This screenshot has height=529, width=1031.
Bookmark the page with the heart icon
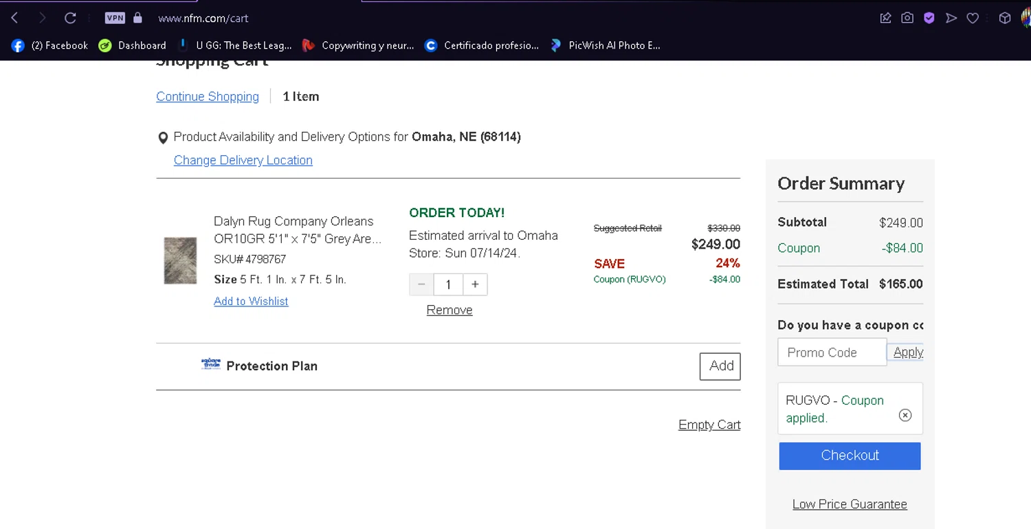pos(973,18)
